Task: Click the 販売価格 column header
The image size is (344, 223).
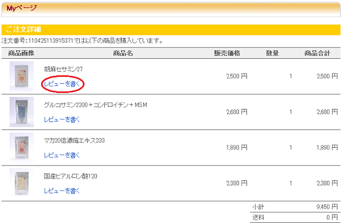Action: click(227, 53)
